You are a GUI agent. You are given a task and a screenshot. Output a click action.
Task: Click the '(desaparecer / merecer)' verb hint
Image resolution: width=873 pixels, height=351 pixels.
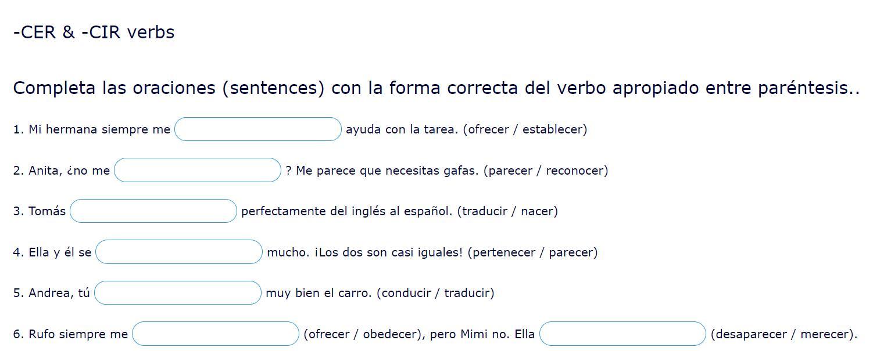tap(783, 334)
